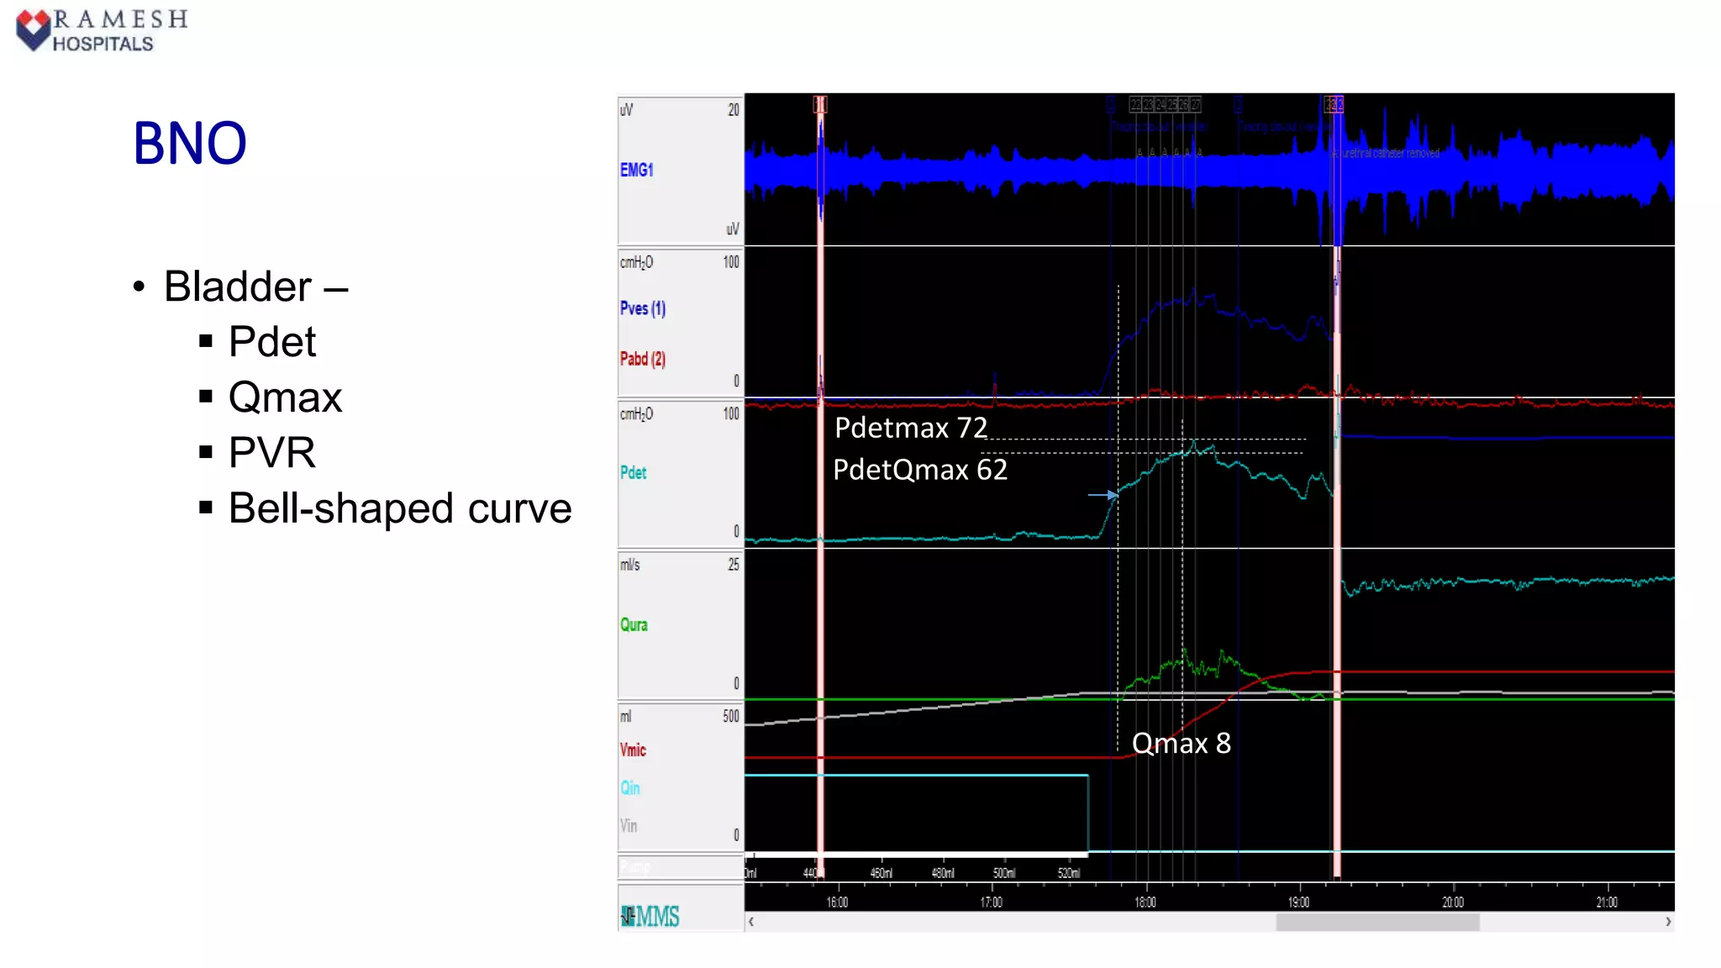The image size is (1721, 968).
Task: Select event marker 27 at top of trace
Action: 1196,104
